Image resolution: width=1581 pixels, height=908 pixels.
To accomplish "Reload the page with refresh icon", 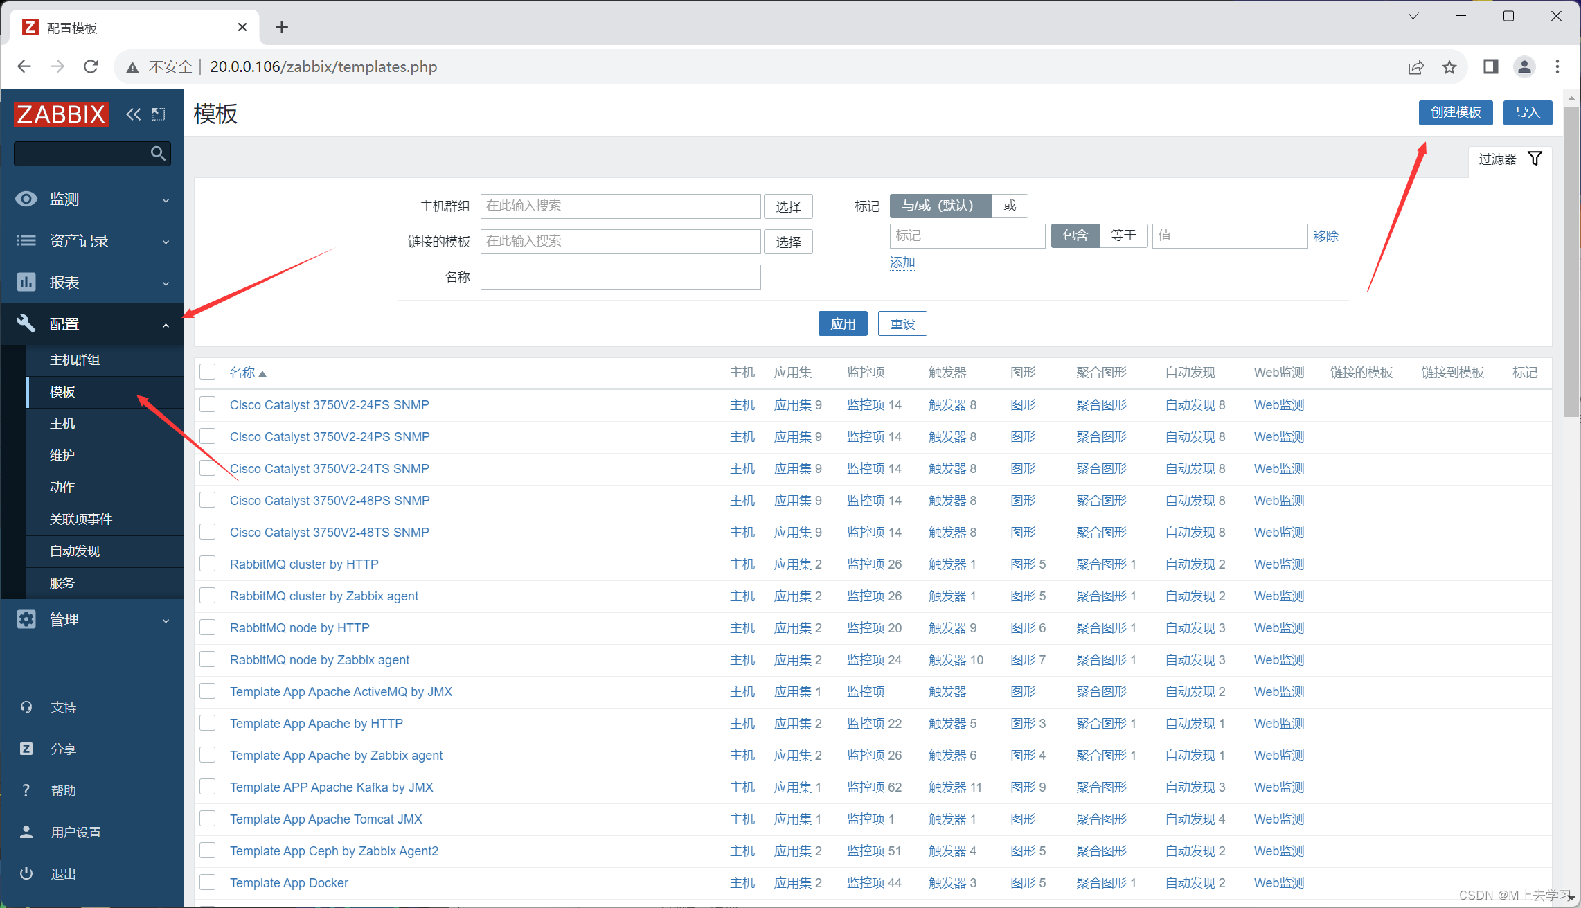I will (x=91, y=66).
